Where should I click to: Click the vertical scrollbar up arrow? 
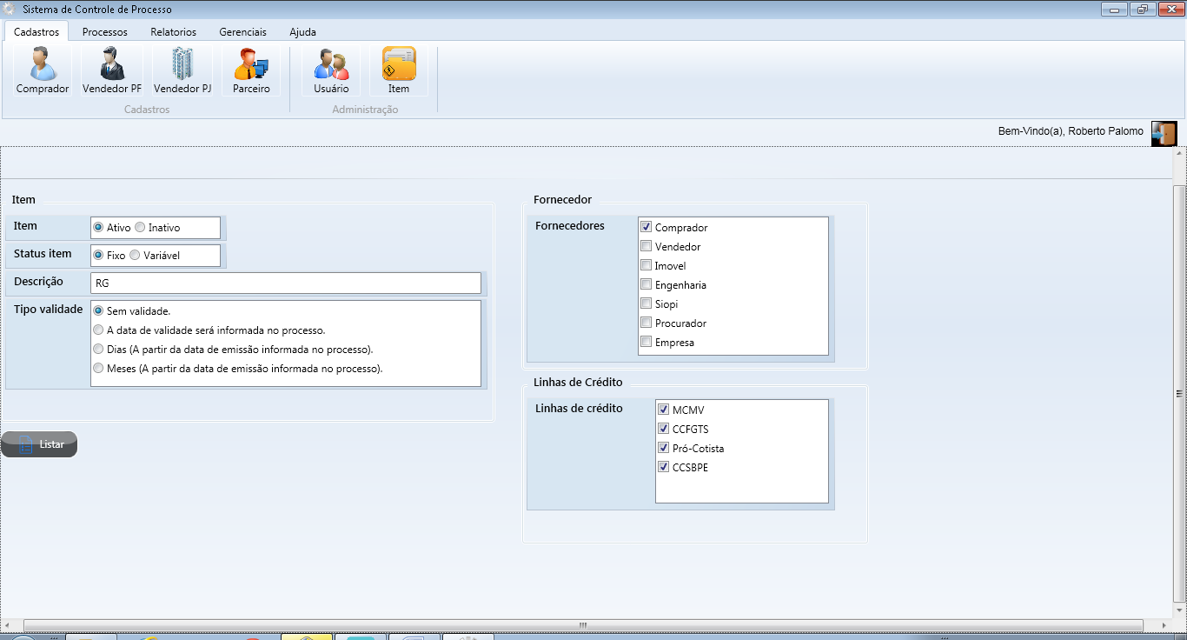(x=1178, y=153)
